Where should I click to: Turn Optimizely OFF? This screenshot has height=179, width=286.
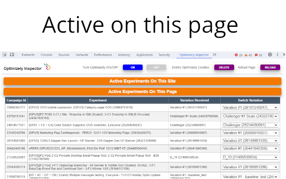(x=156, y=68)
